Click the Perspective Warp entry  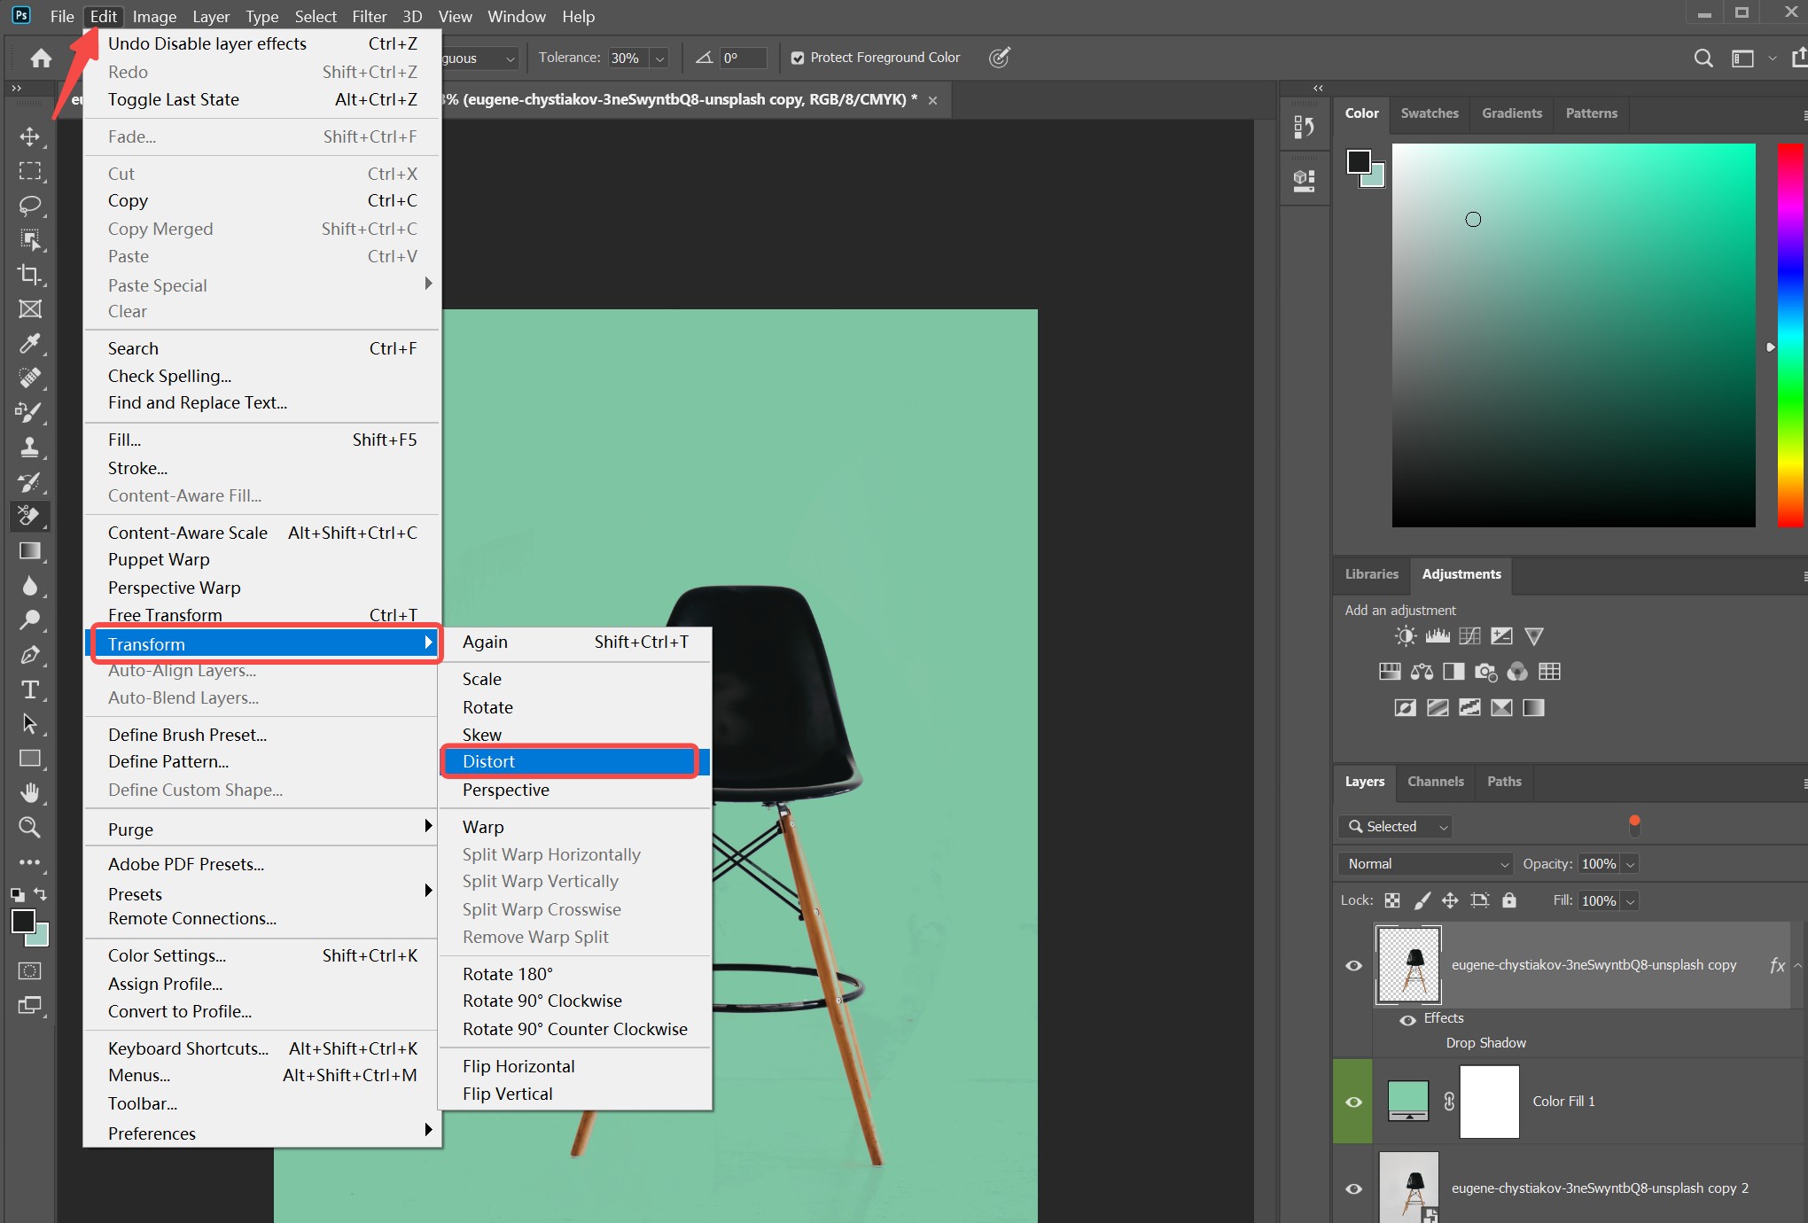tap(262, 588)
